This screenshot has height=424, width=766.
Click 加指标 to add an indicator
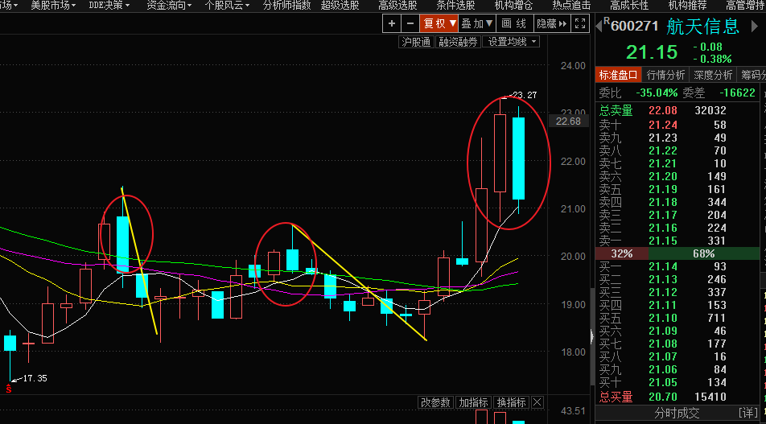[473, 402]
